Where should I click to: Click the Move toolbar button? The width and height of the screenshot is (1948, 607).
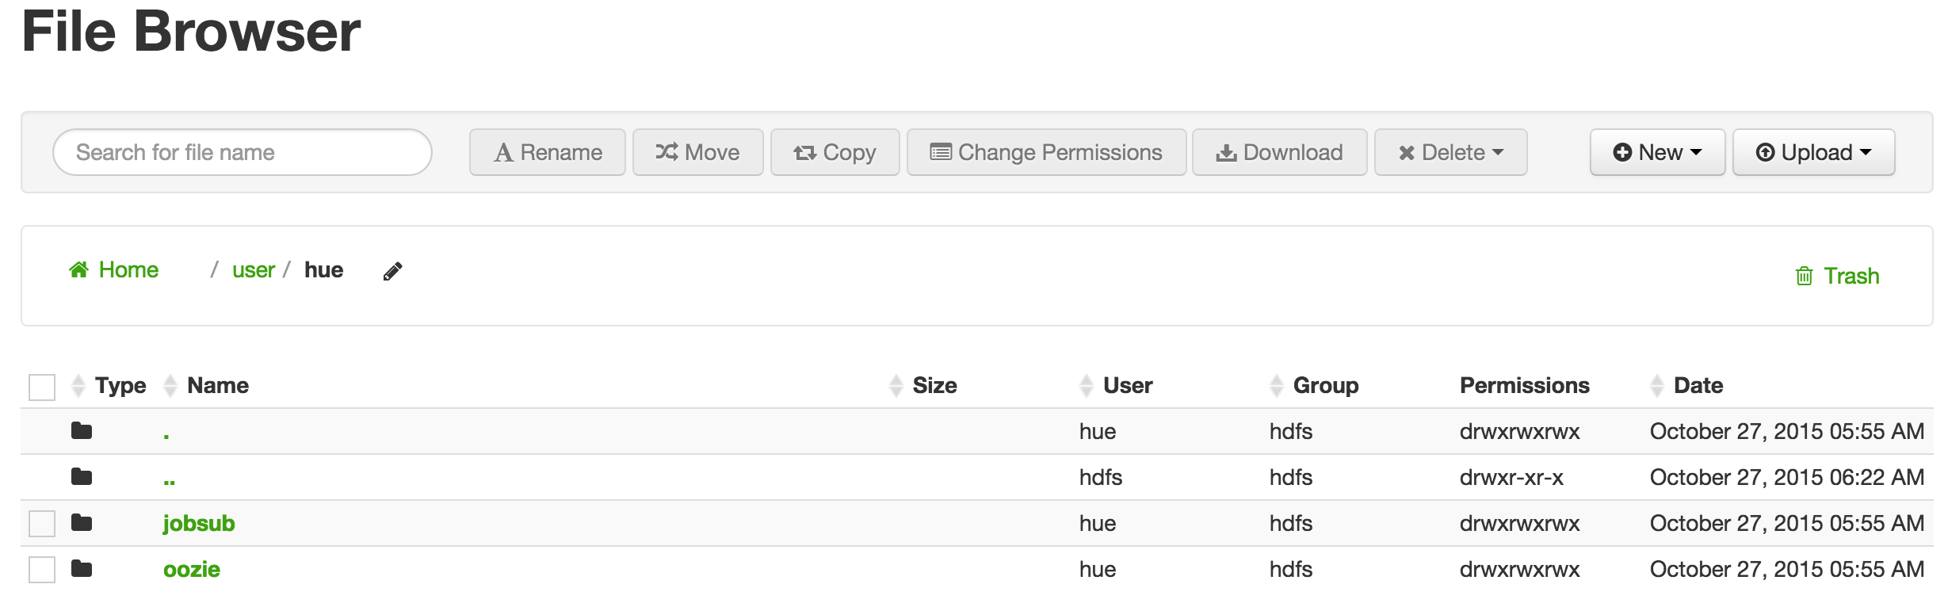(697, 152)
